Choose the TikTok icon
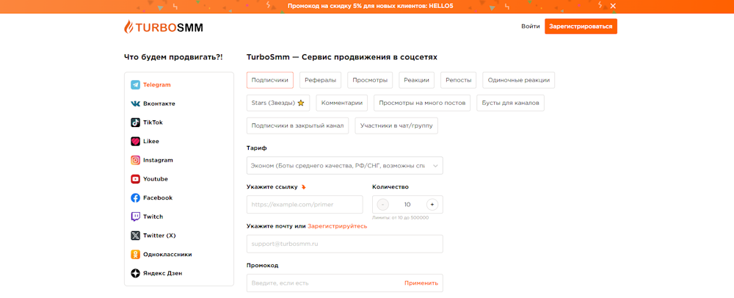The image size is (734, 298). click(135, 123)
